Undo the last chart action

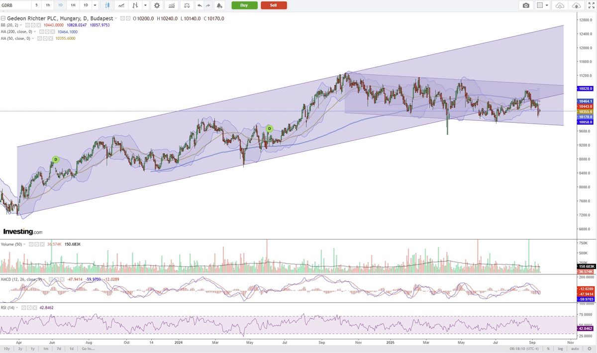(x=199, y=5)
